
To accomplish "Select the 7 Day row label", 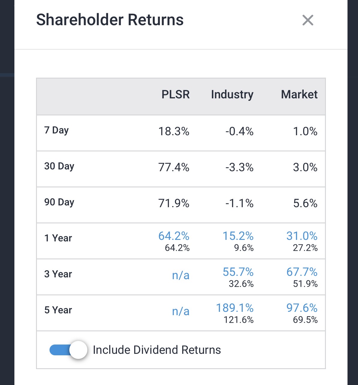I will 56,130.
